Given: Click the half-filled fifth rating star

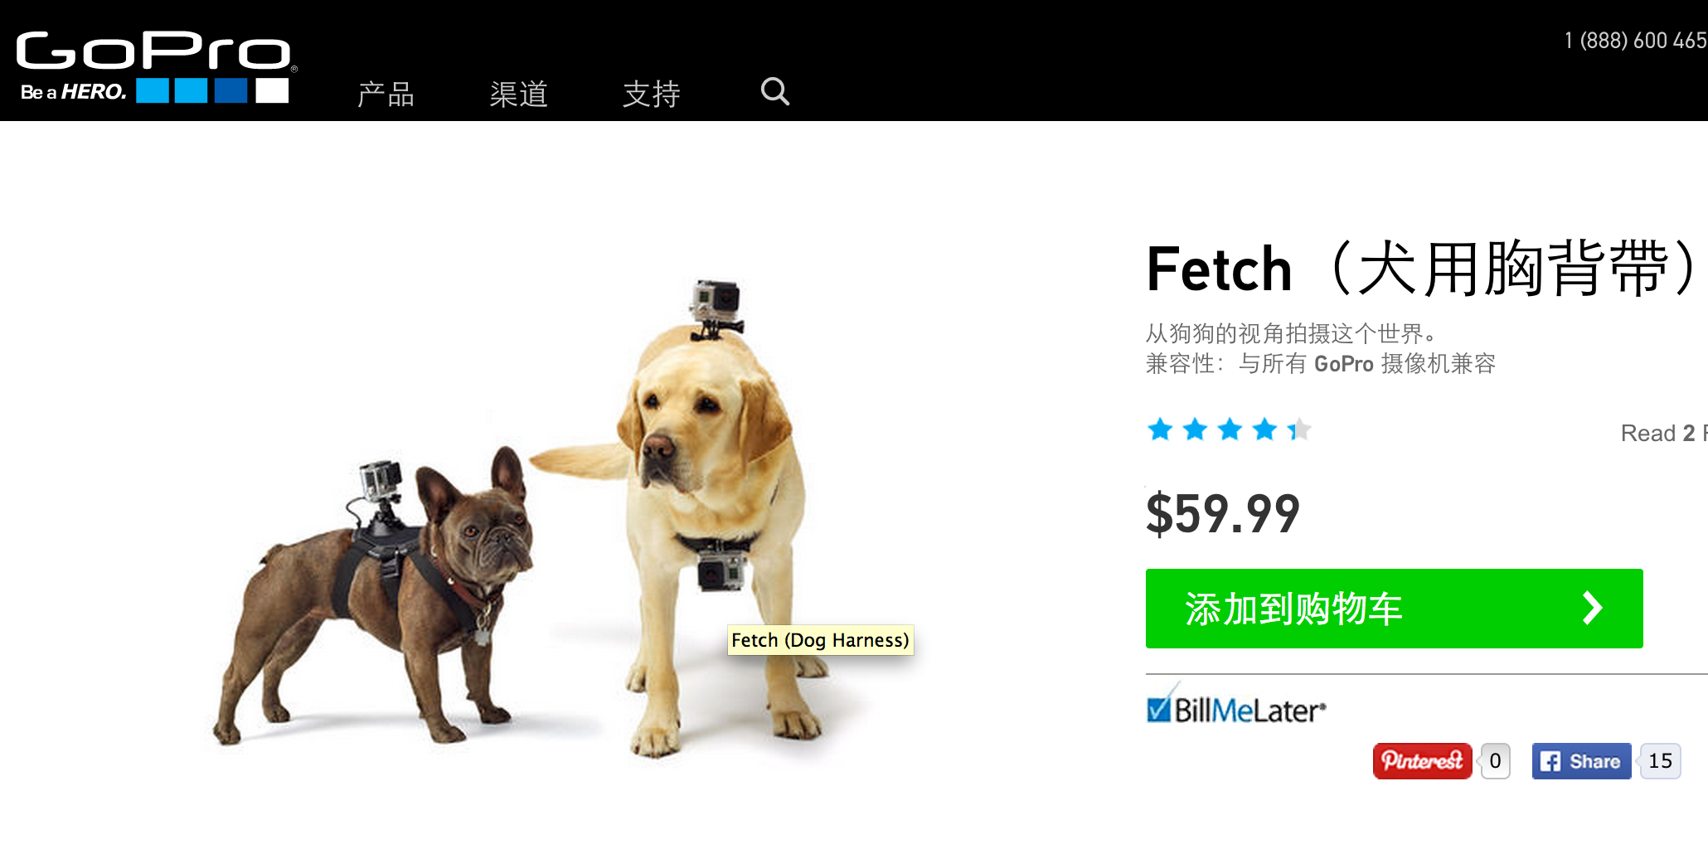Looking at the screenshot, I should tap(1299, 429).
